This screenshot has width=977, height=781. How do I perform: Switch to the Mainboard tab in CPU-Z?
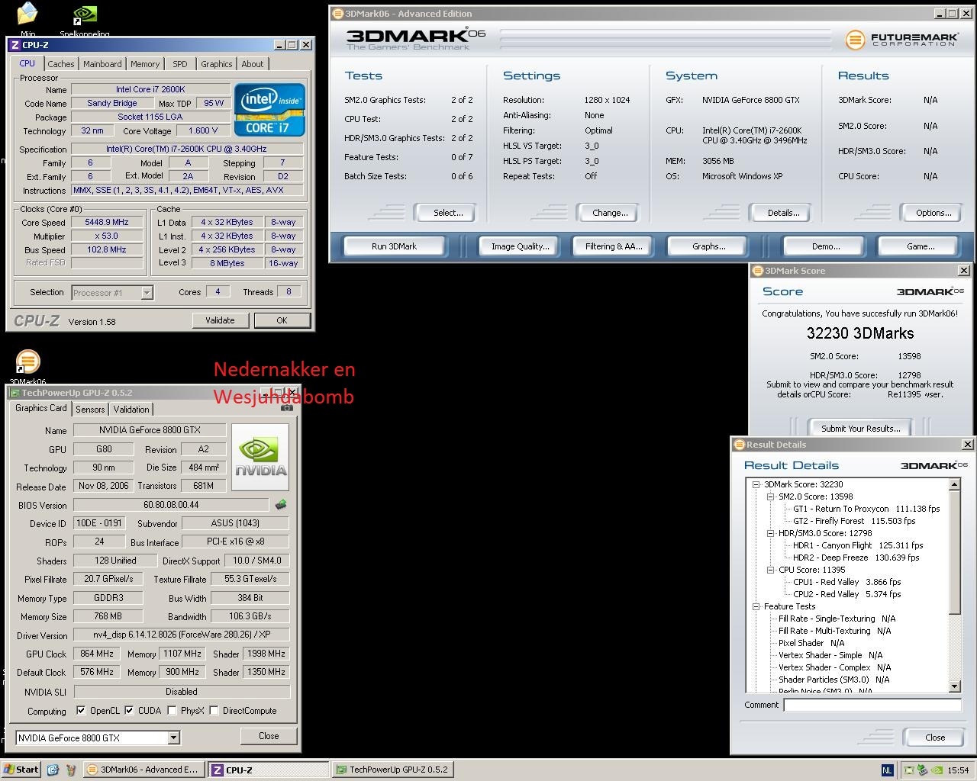tap(102, 64)
